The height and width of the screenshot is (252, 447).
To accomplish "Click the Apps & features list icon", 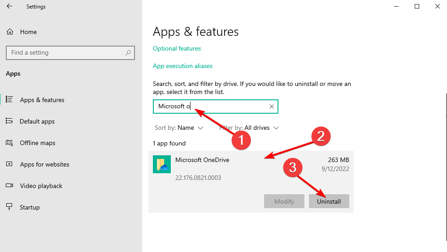I will pos(9,99).
